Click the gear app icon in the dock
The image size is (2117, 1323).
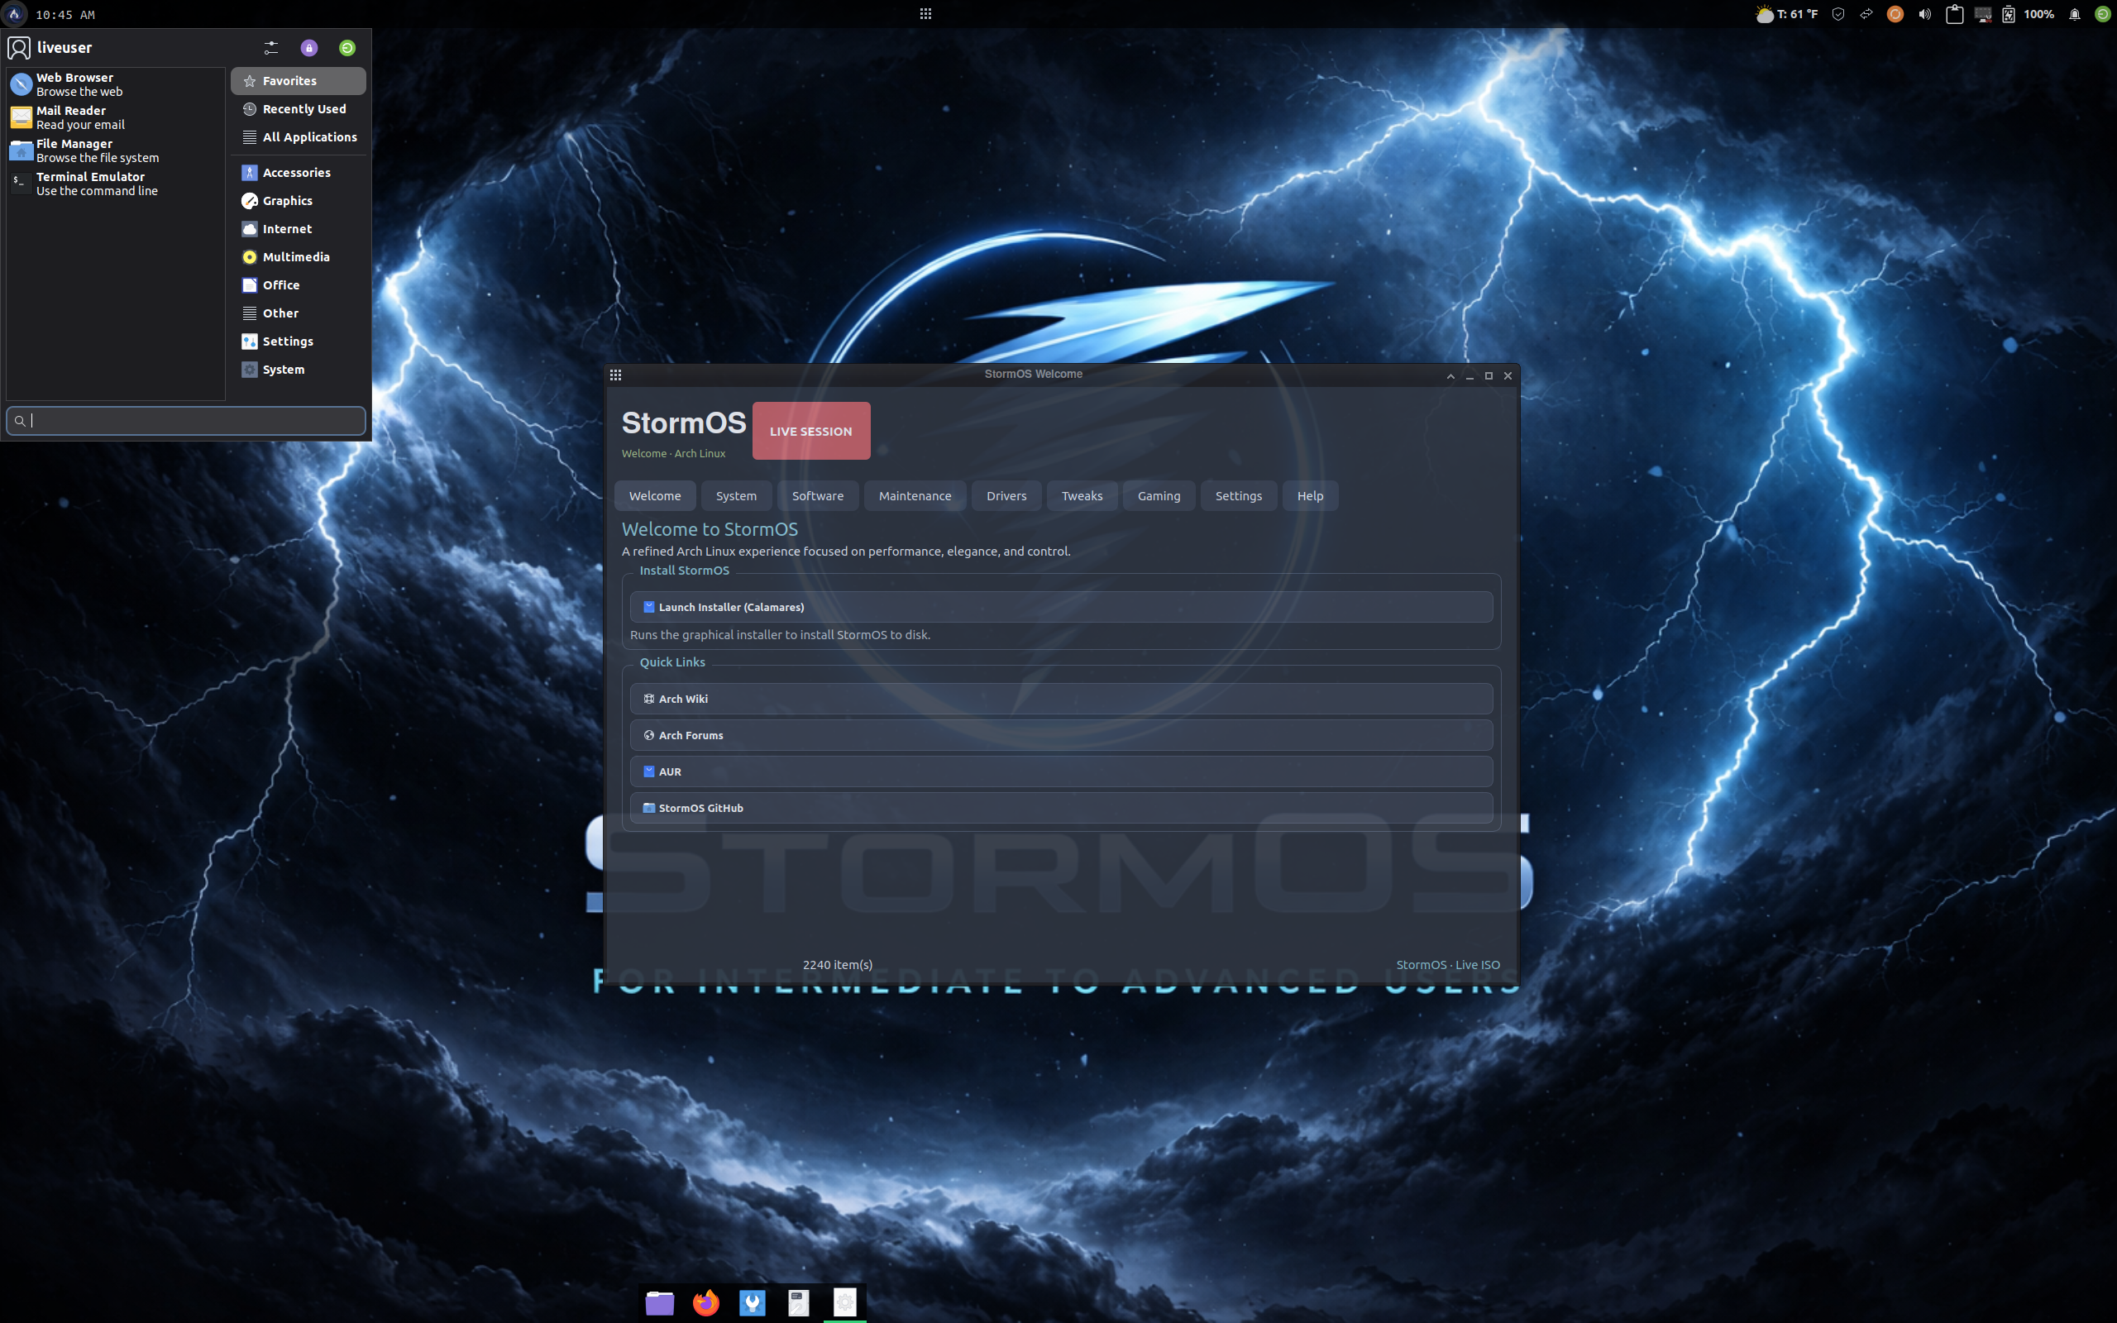click(x=845, y=1303)
